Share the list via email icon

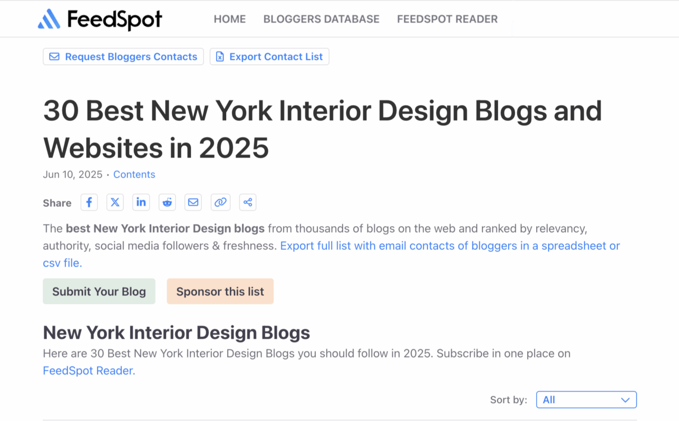point(193,203)
